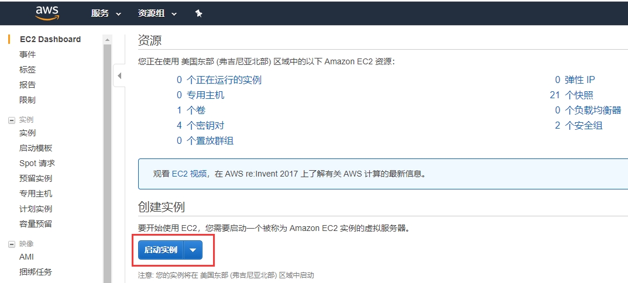The width and height of the screenshot is (628, 283).
Task: Collapse the sidebar with the left arrow handle
Action: 119,75
